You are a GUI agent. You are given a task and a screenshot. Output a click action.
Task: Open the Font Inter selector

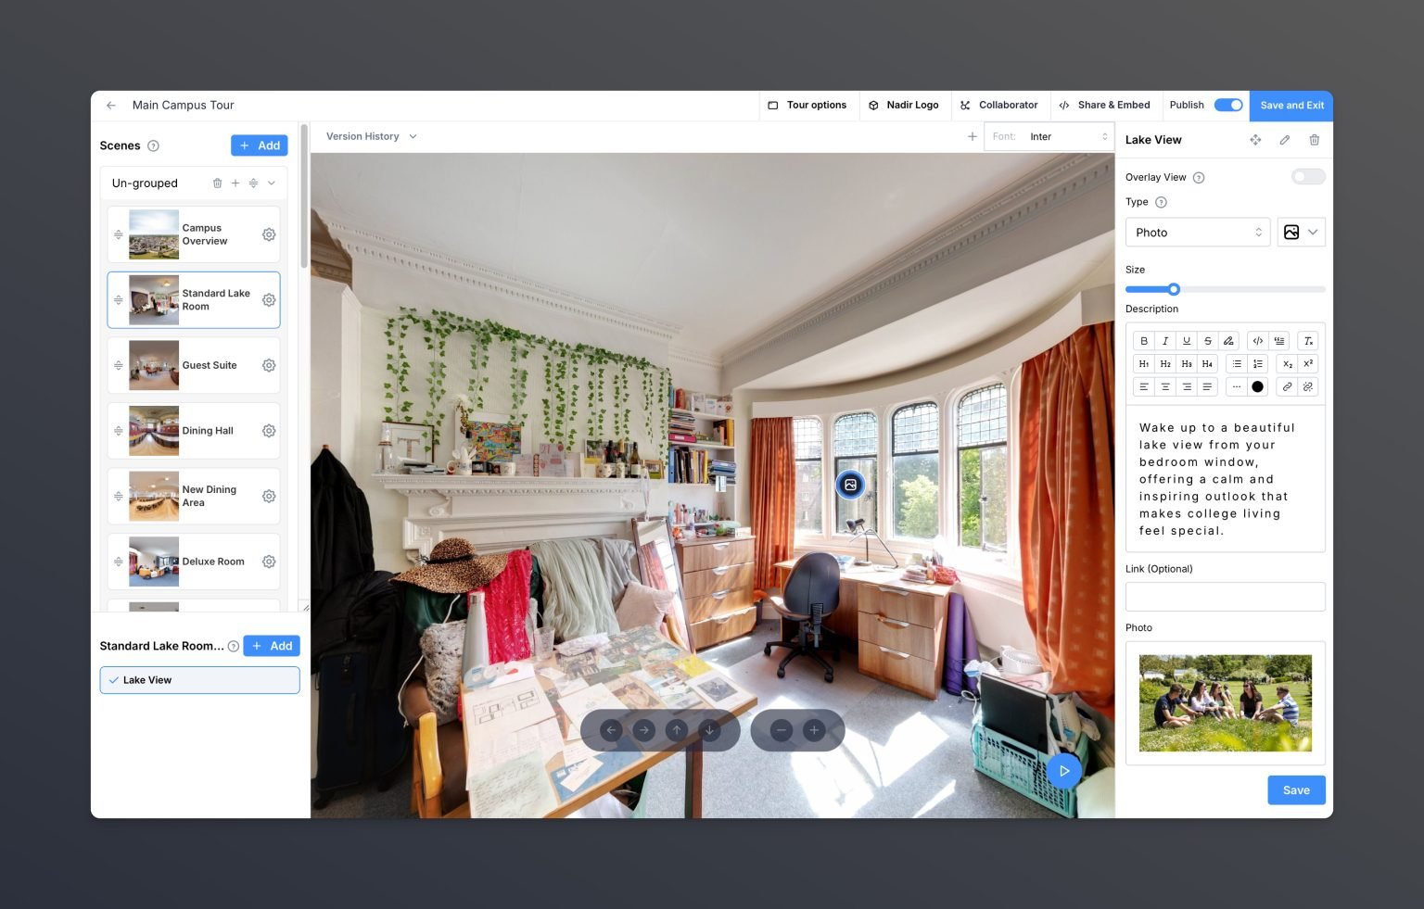tap(1049, 136)
